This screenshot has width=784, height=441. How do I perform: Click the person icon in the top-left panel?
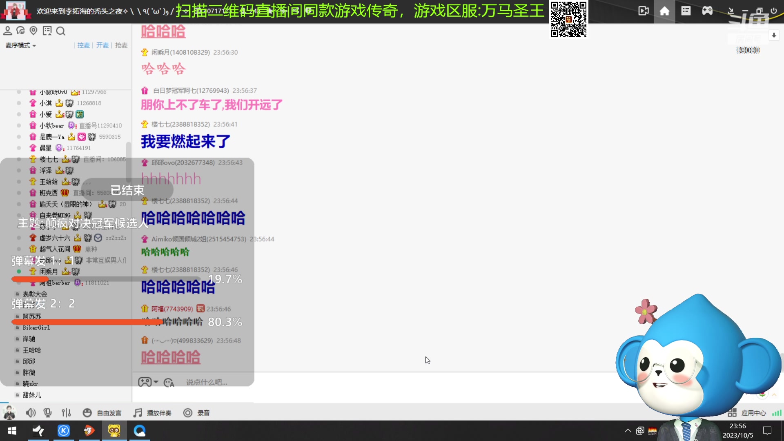8,31
